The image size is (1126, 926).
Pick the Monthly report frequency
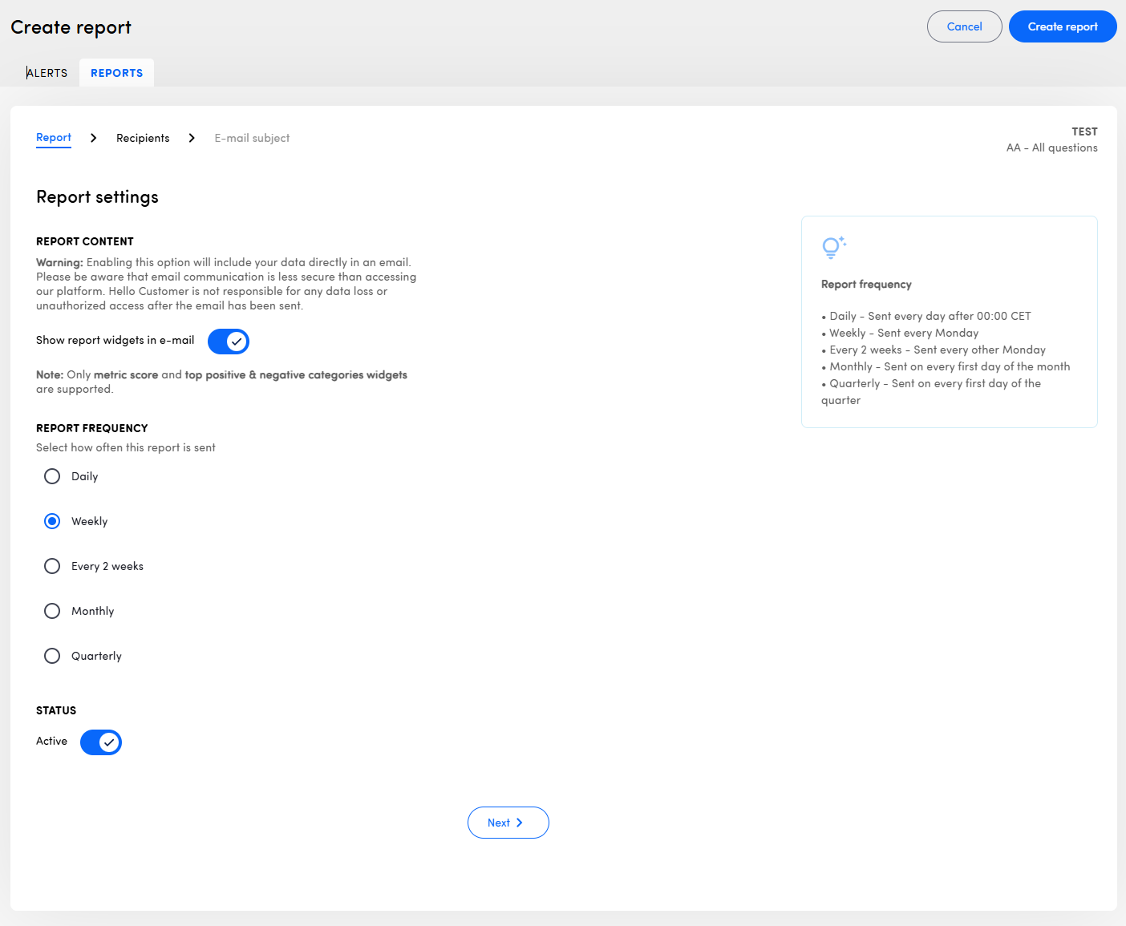(x=52, y=611)
